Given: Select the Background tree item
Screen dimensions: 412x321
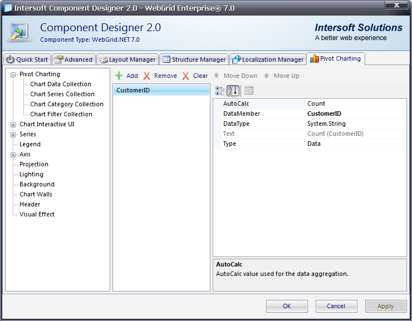Looking at the screenshot, I should pyautogui.click(x=37, y=184).
